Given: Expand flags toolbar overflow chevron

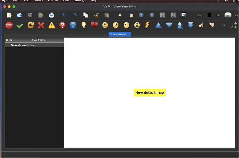Looking at the screenshot, I should click(x=223, y=25).
